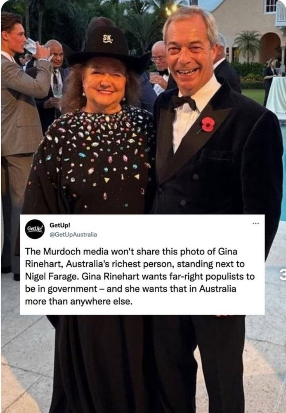Viewport: 286px width, 413px height.
Task: Click the 'SK.' logo on the black hat
Action: click(108, 39)
